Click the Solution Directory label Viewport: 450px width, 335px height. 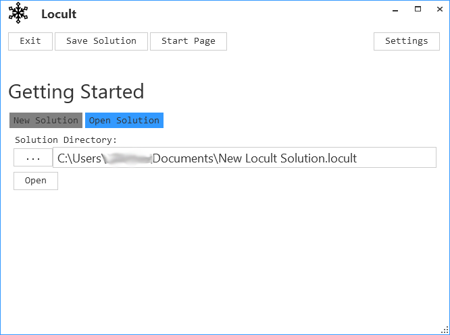pos(66,140)
